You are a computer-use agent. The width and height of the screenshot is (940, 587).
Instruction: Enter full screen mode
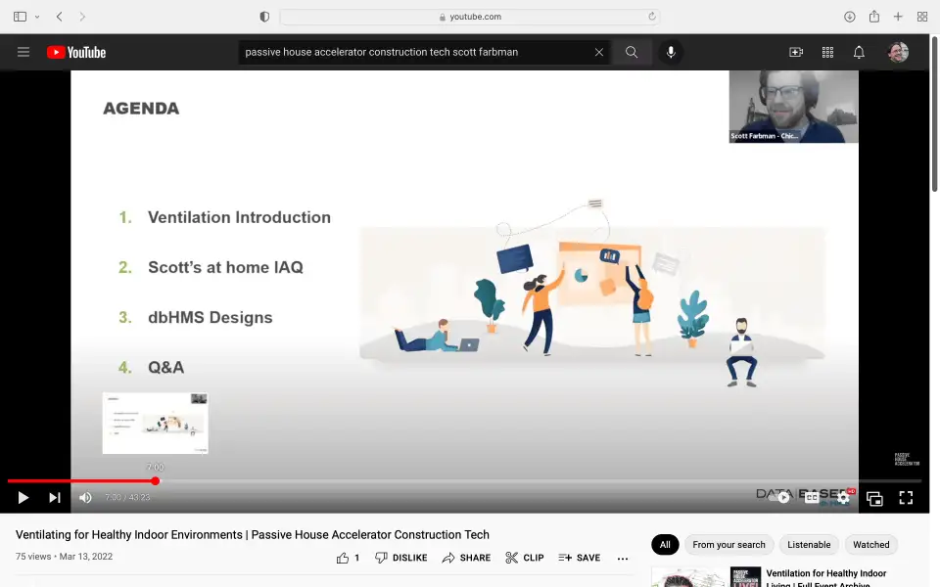point(906,498)
